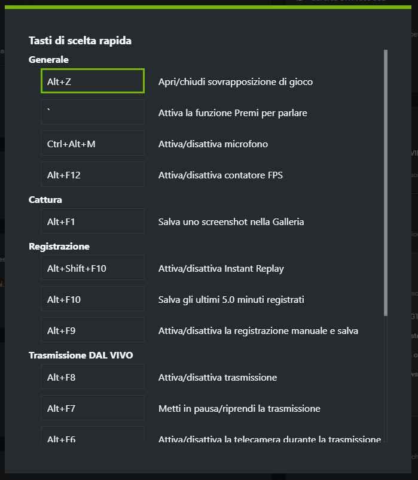The height and width of the screenshot is (480, 418).
Task: Click the 'Generale' section heading
Action: coord(48,60)
